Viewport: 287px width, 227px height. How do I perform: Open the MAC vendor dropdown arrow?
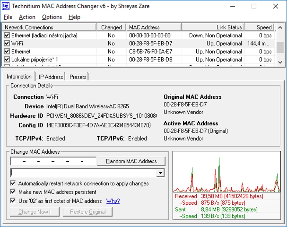coord(160,173)
